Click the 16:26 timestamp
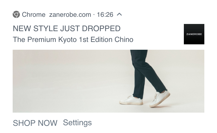 (x=105, y=15)
